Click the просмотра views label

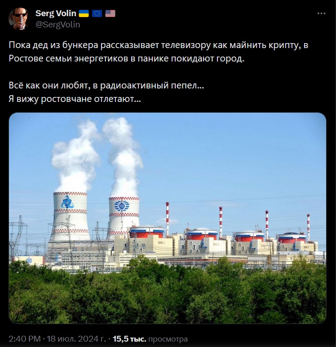tap(168, 339)
